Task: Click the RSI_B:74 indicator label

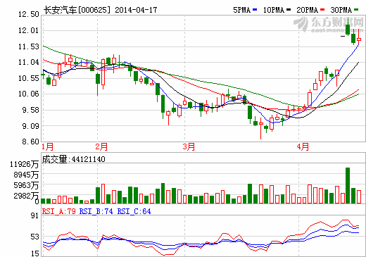Action: (96, 211)
